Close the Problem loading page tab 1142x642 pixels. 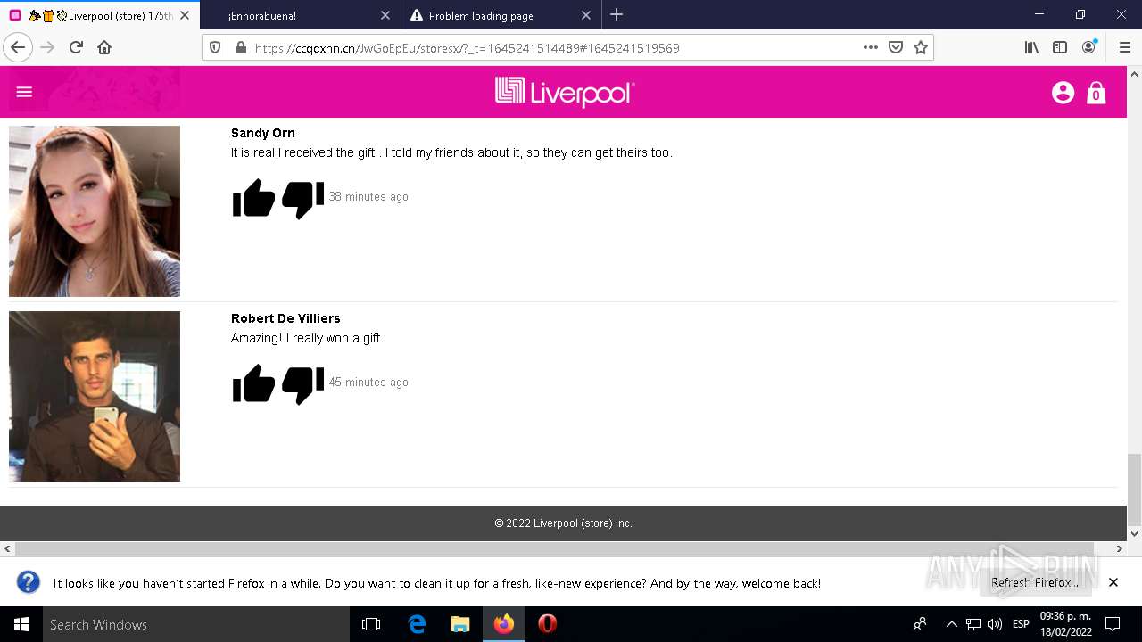tap(586, 15)
